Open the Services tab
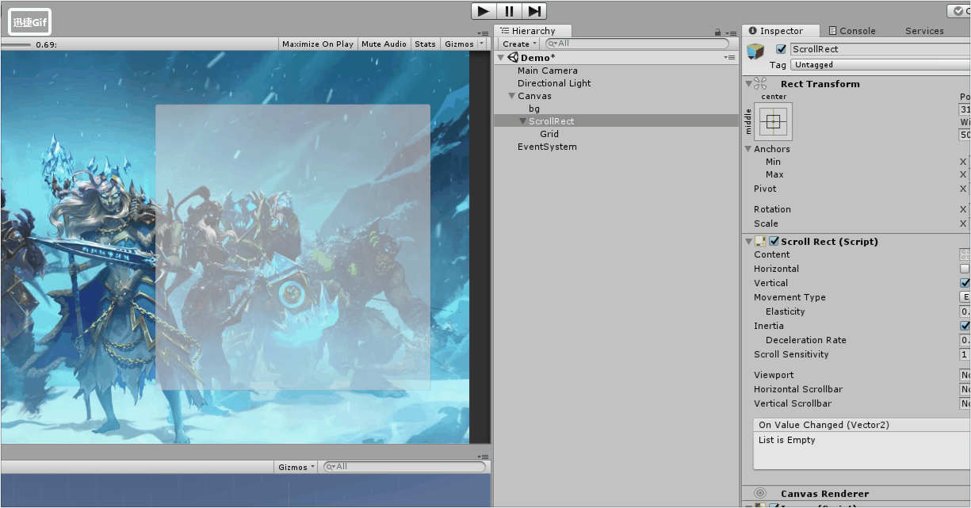Screen dimensions: 971x508 click(x=924, y=31)
